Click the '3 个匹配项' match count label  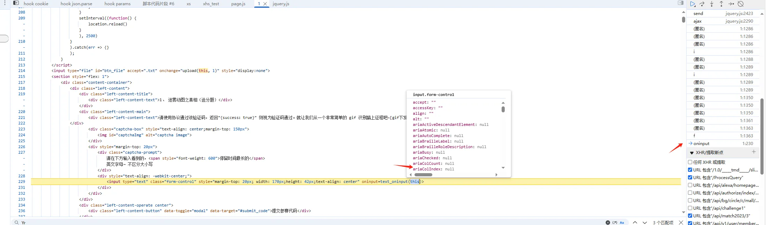tap(663, 223)
